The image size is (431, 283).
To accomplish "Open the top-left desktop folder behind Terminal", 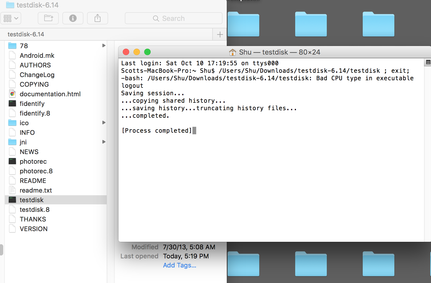I will coord(243,24).
